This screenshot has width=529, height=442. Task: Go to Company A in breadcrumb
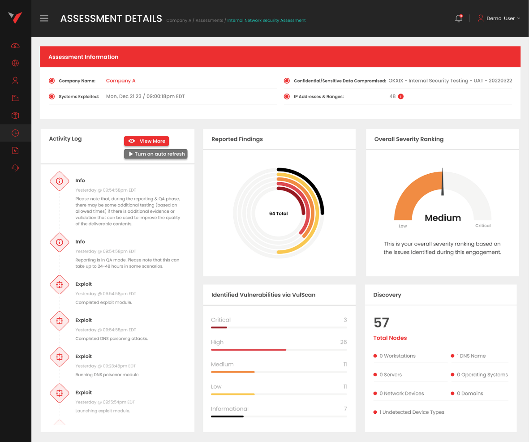tap(178, 21)
